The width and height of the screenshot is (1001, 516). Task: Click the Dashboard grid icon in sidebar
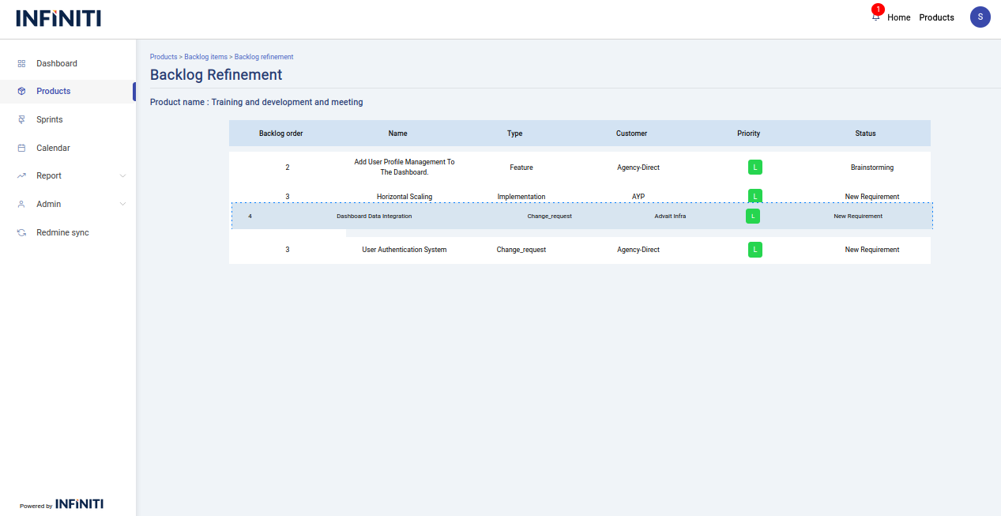(x=22, y=63)
